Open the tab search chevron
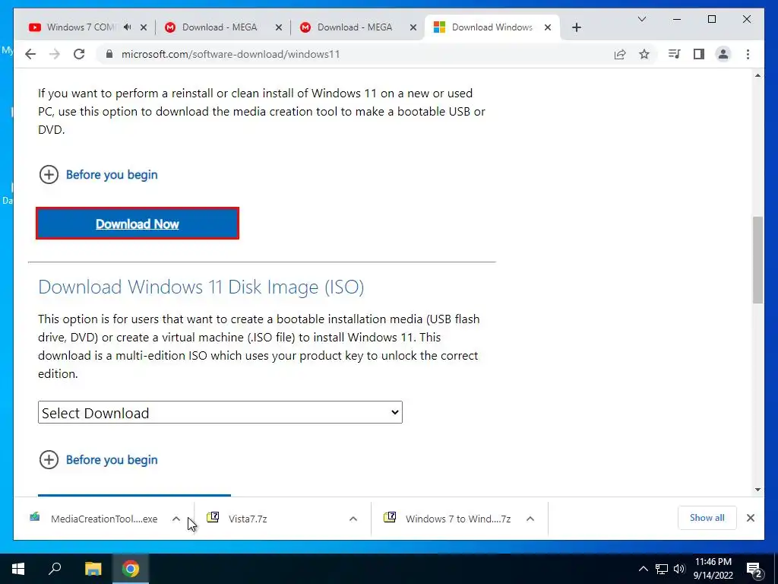 pos(641,19)
